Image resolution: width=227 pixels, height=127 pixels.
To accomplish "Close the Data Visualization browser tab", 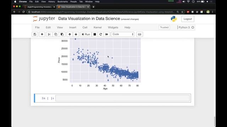I will point(88,7).
